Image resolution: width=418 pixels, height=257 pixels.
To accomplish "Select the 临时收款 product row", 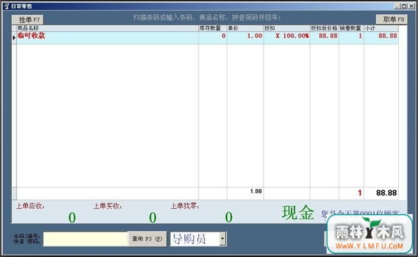I will [x=205, y=38].
